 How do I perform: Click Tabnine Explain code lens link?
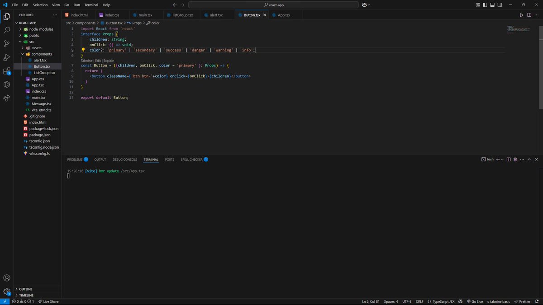click(x=109, y=61)
